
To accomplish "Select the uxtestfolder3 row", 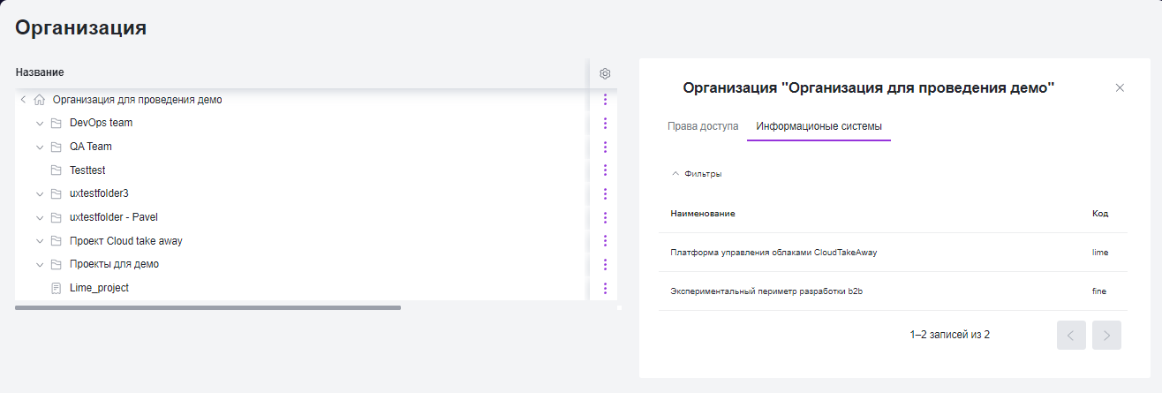I will click(302, 193).
